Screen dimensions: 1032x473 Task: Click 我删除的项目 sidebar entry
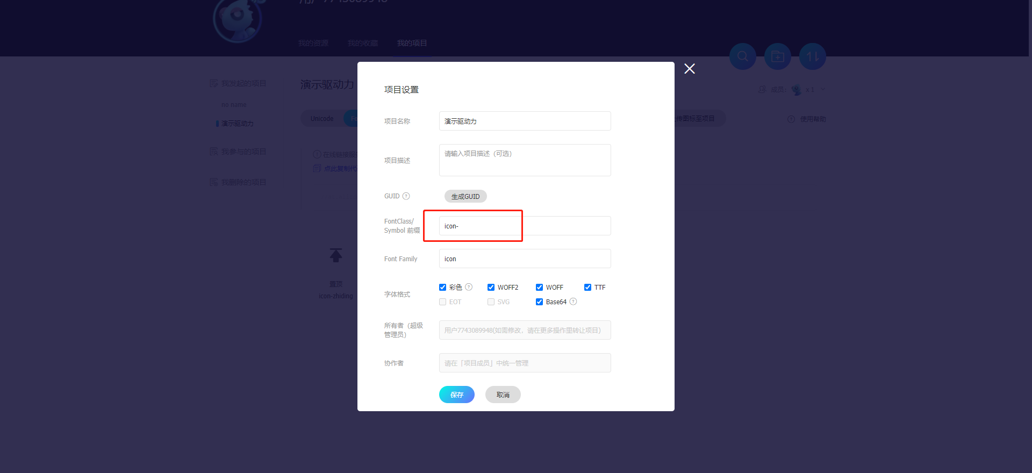(244, 182)
